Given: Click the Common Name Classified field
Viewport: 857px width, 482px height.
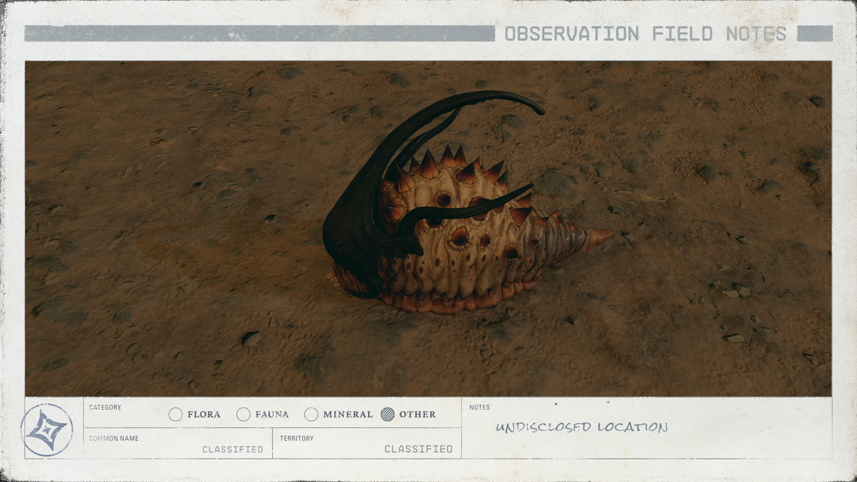Looking at the screenshot, I should tap(178, 443).
